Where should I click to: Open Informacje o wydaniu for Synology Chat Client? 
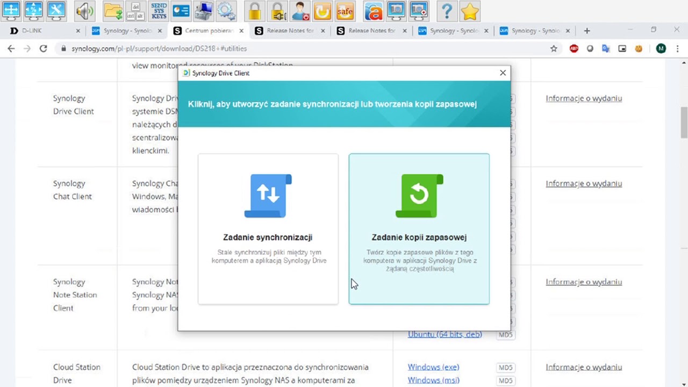584,183
